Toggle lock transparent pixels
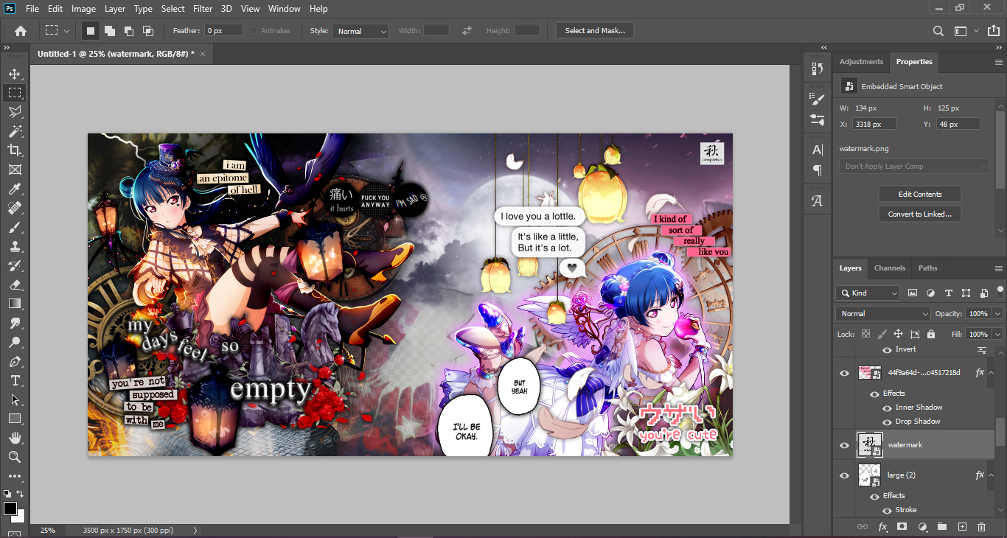This screenshot has height=538, width=1007. (866, 334)
